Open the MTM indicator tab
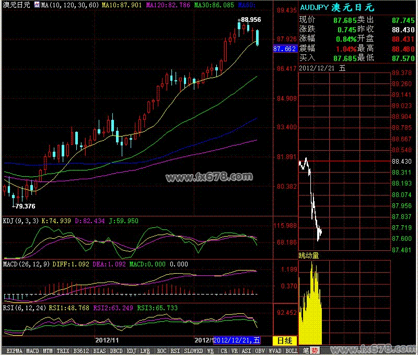This screenshot has width=418, height=355. tap(48, 351)
